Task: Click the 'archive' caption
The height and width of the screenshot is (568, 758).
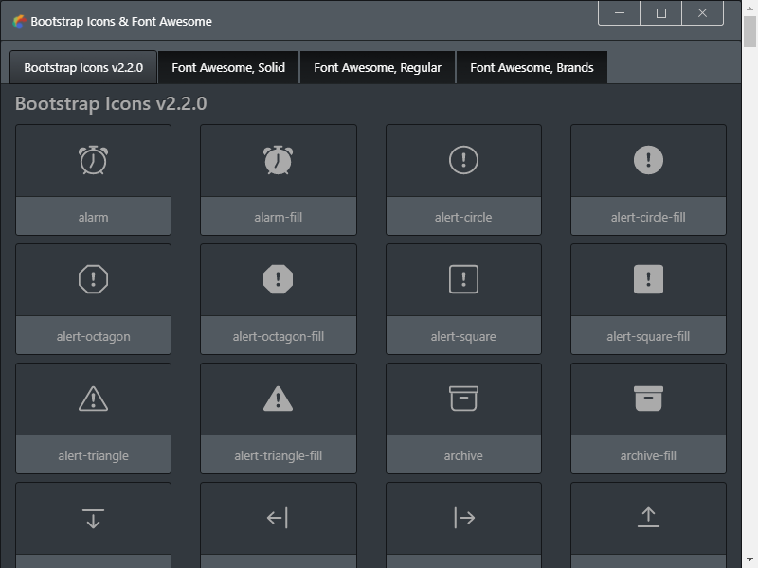Action: (x=463, y=456)
